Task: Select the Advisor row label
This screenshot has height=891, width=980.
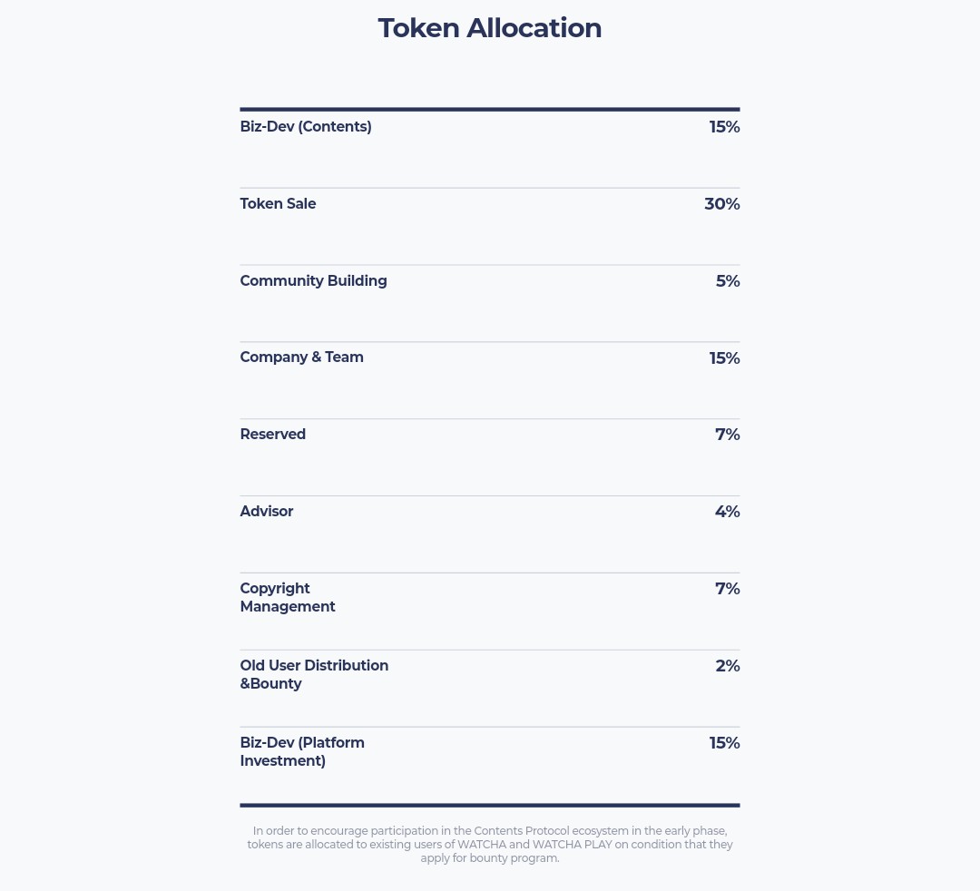Action: (x=266, y=512)
